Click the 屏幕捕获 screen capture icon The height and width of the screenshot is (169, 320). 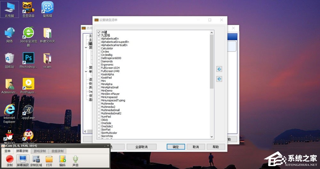click(x=23, y=159)
